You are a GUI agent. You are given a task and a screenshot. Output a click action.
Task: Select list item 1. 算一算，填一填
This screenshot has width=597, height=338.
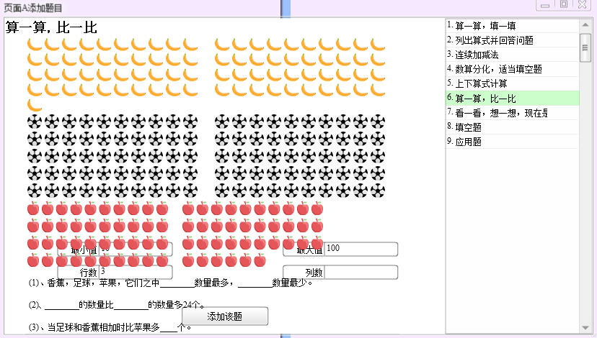513,26
